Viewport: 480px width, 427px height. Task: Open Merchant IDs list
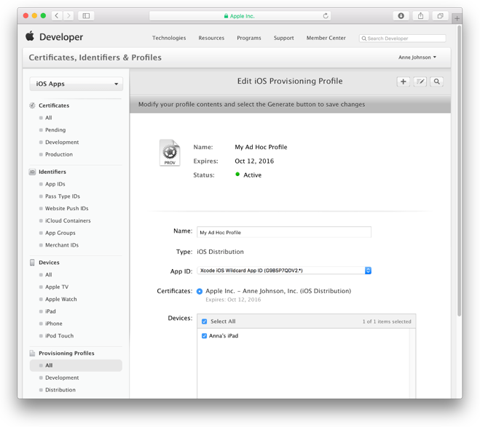point(62,245)
